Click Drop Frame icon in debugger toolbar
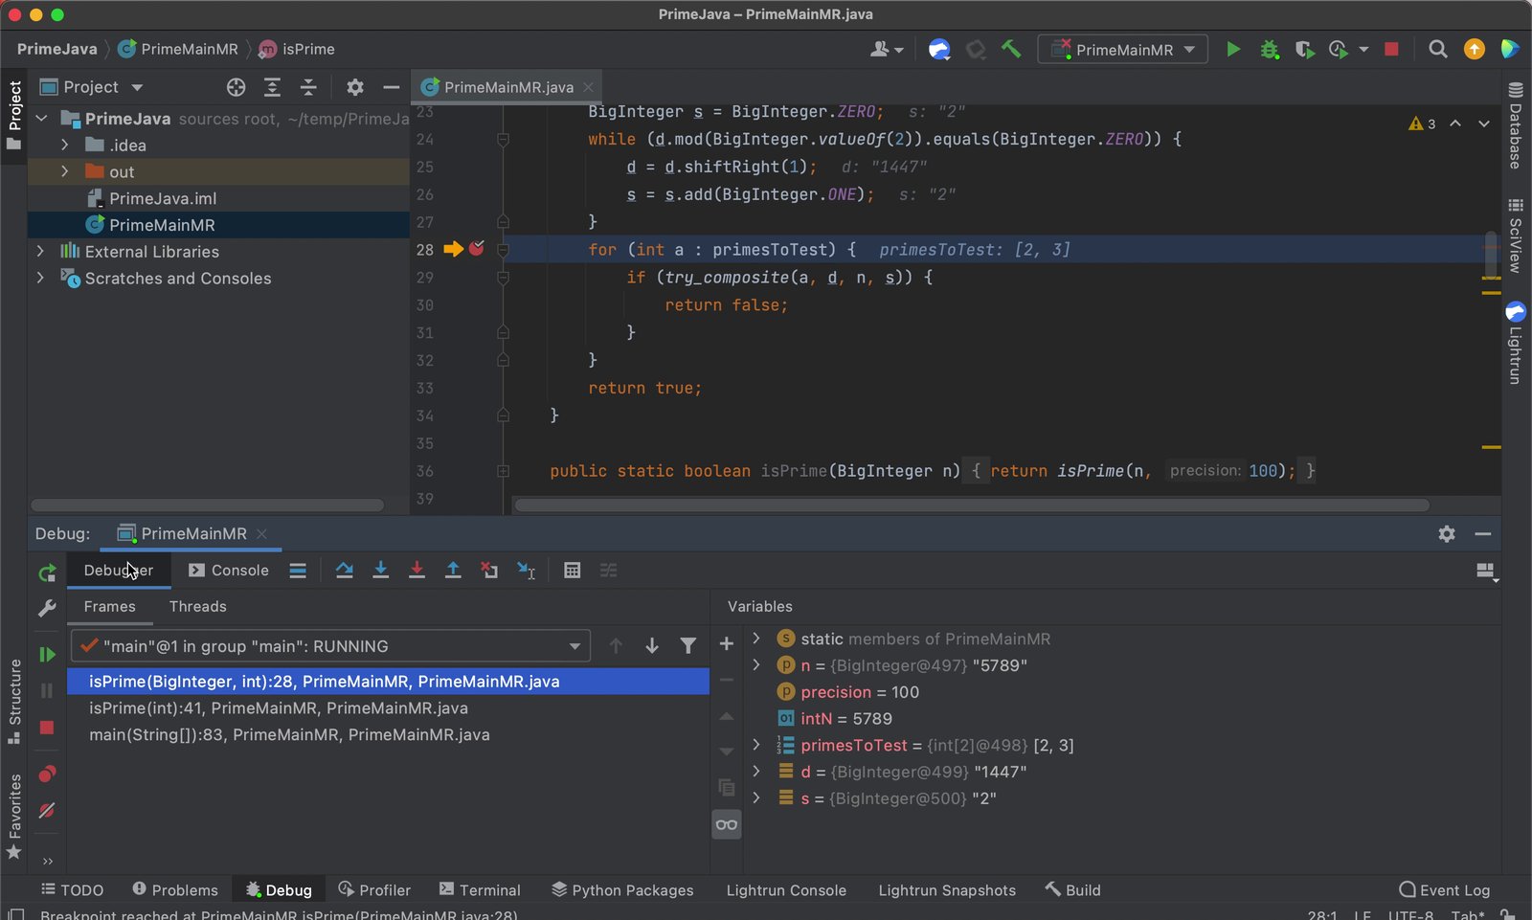Image resolution: width=1532 pixels, height=920 pixels. pos(489,571)
